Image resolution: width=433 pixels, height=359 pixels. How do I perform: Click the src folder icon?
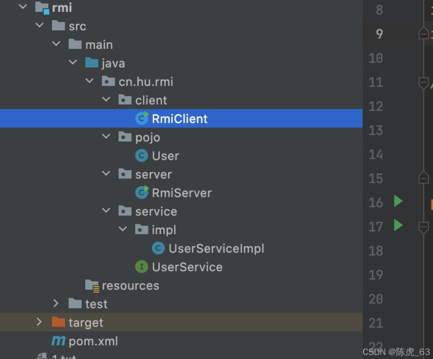coord(58,26)
